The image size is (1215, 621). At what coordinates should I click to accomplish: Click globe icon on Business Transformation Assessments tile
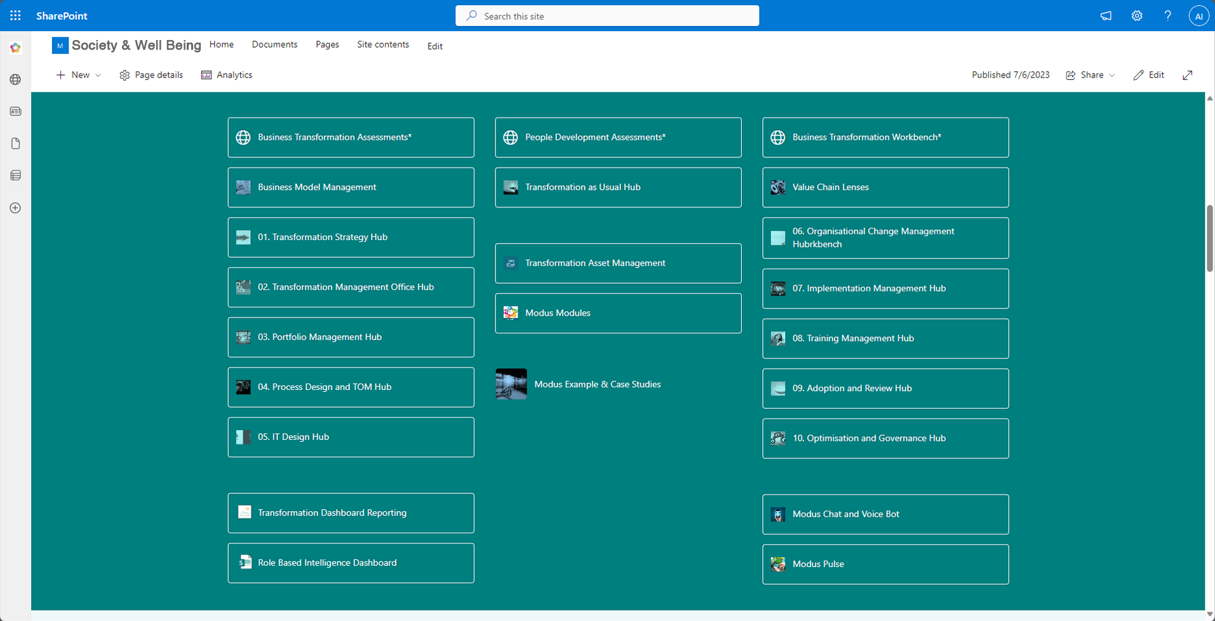click(x=243, y=137)
